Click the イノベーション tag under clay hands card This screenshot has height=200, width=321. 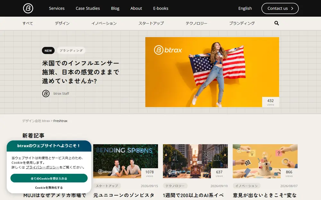(247, 186)
